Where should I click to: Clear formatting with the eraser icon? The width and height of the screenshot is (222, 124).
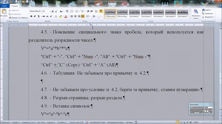pos(67,11)
